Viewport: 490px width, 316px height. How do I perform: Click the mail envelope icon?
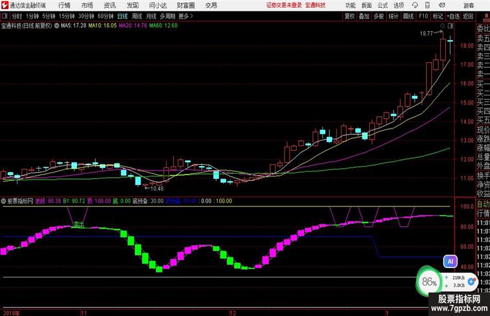tap(442, 5)
